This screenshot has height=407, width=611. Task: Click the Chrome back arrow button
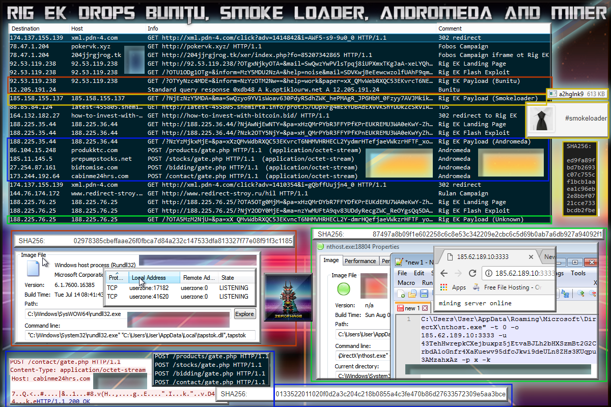443,273
